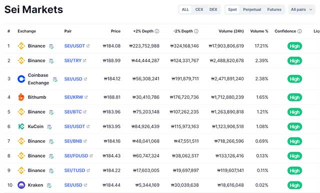Click the Sei Markets heading
Screen dimensions: 320x193
tap(33, 9)
